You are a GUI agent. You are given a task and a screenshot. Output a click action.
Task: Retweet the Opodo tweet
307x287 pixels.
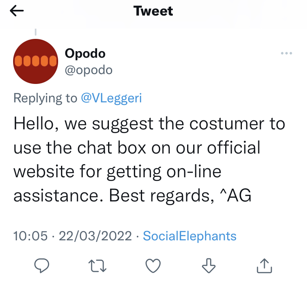[98, 266]
